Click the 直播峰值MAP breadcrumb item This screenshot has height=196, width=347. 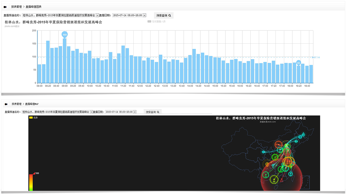pos(32,104)
